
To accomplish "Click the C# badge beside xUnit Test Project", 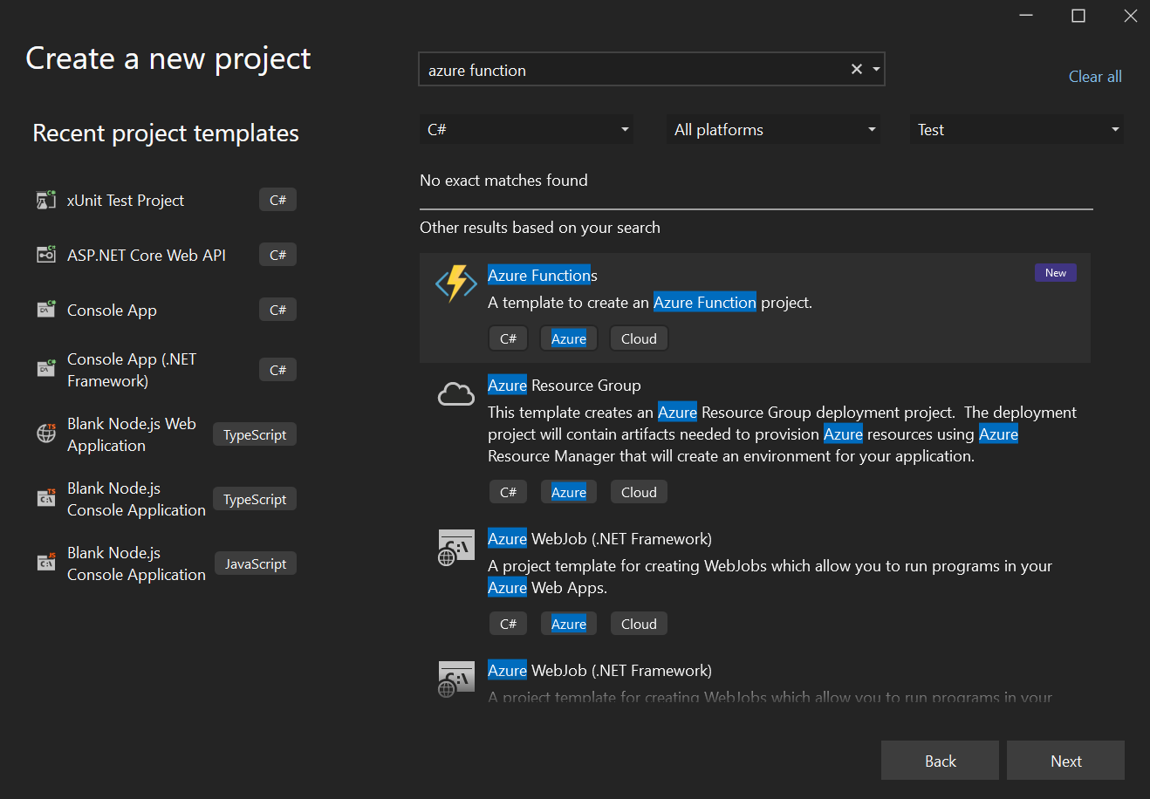I will [277, 200].
